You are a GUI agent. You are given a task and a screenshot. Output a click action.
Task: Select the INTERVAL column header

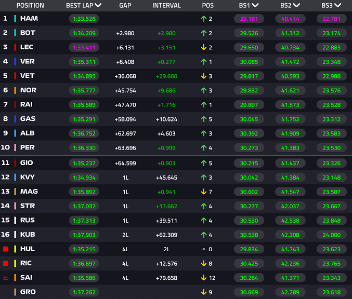point(166,5)
